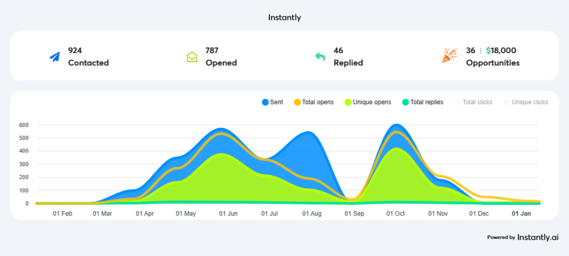Enable the Unique clicks legend entry

tap(526, 102)
